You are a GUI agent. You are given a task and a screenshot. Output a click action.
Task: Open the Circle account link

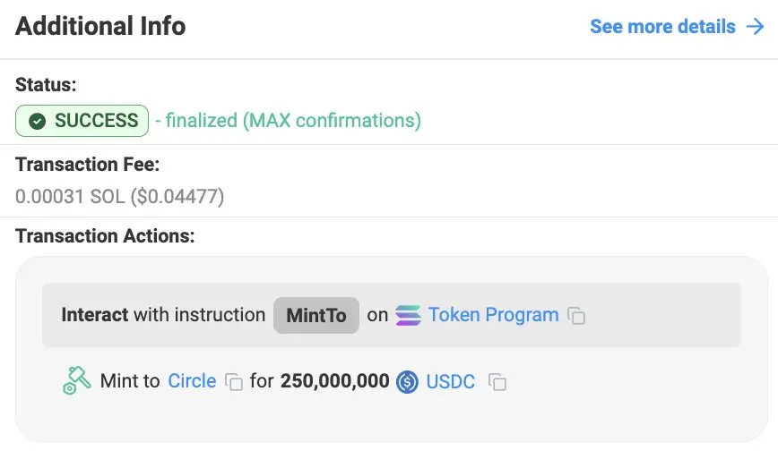coord(192,381)
